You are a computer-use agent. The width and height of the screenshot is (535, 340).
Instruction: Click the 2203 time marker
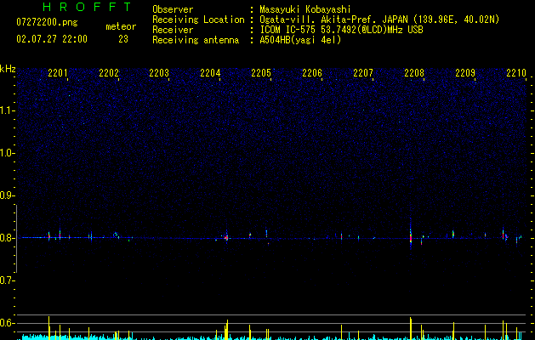159,72
